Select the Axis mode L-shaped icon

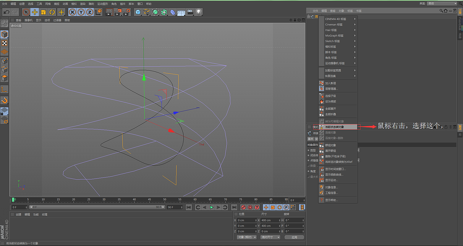point(4,89)
